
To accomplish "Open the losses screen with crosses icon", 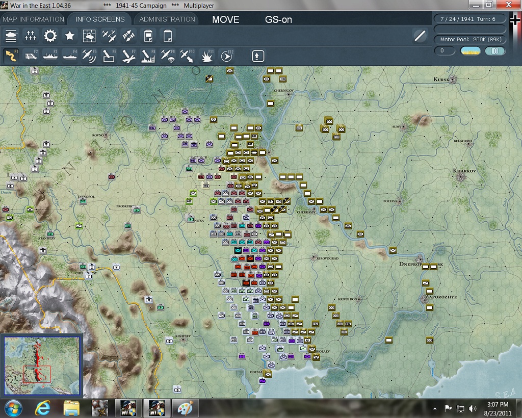I will tap(30, 36).
